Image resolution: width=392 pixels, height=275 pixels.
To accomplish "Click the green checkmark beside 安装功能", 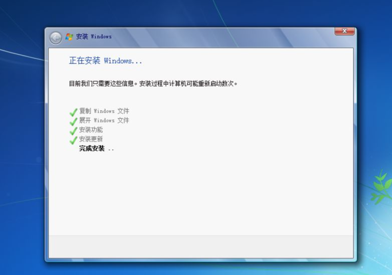I will click(73, 131).
